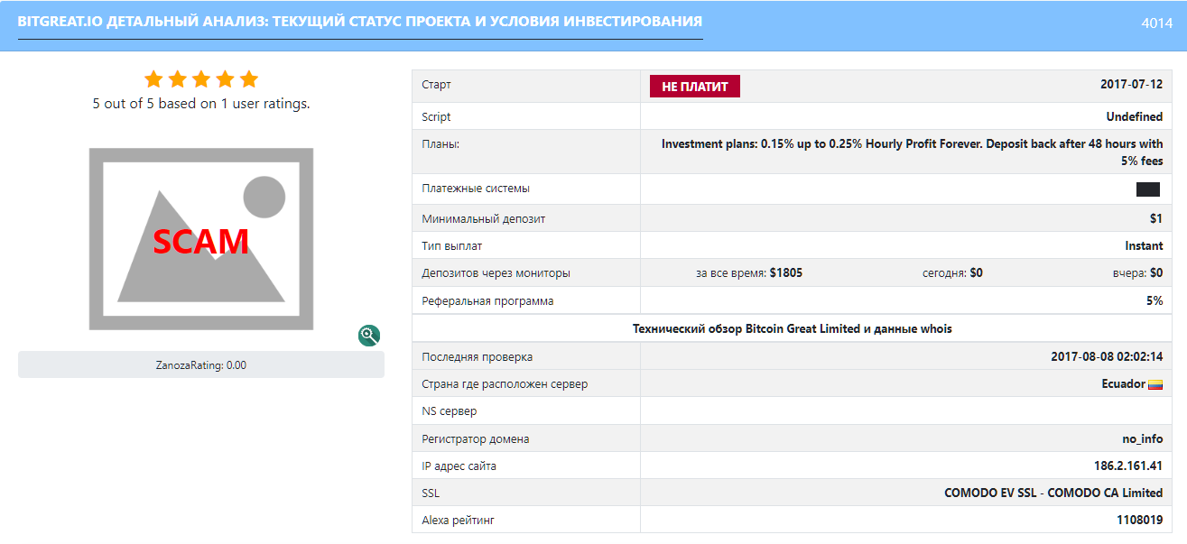Click the fourth rating star

click(226, 79)
